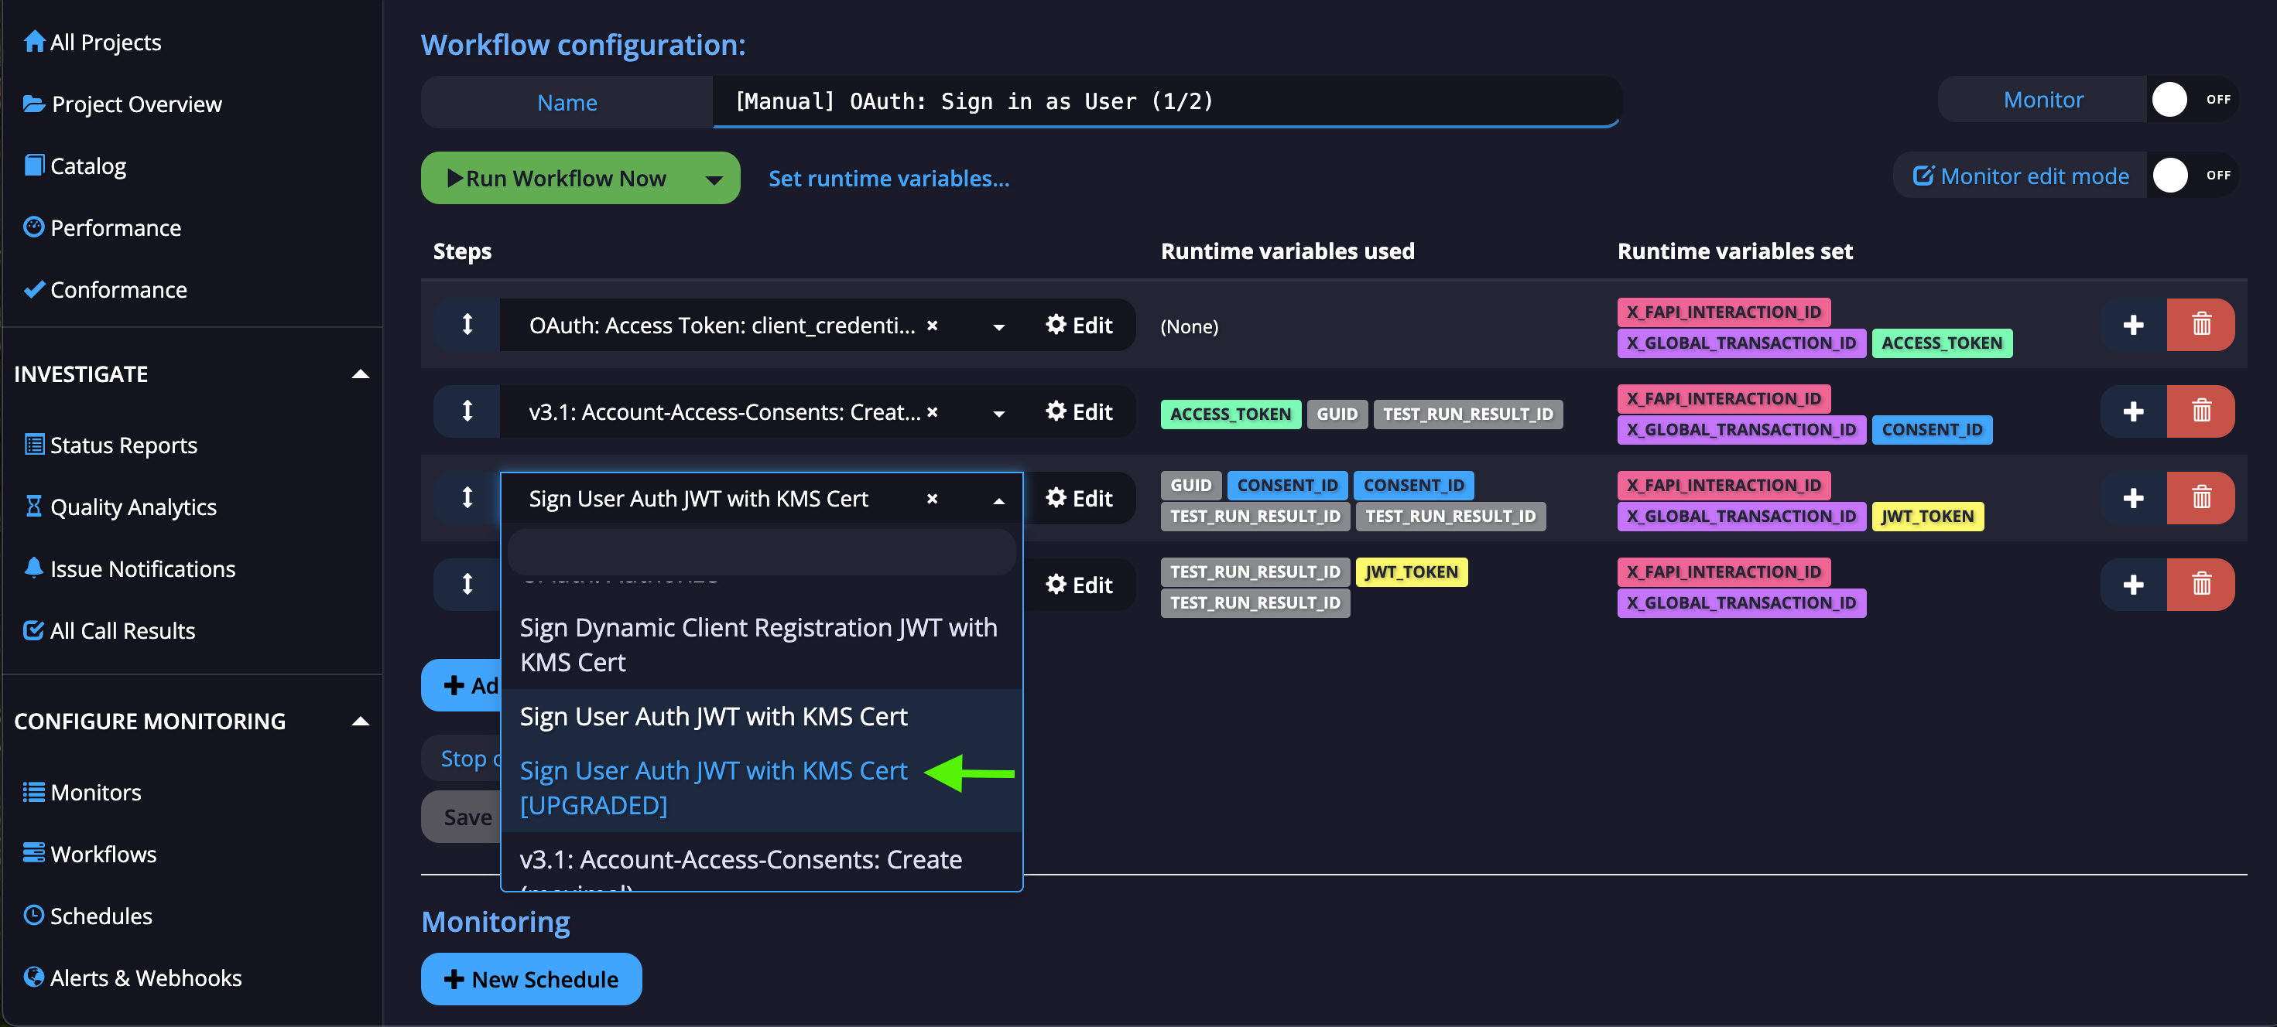This screenshot has width=2277, height=1027.
Task: Delete the v3.1 Account-Access-Consents step
Action: pyautogui.click(x=2201, y=411)
